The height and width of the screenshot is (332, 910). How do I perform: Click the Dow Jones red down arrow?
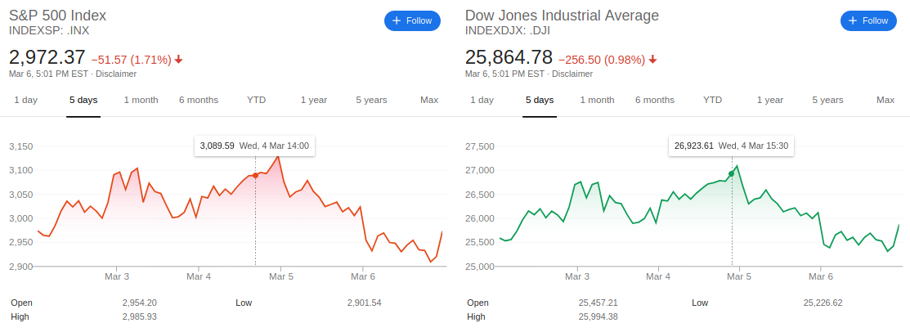(x=653, y=59)
